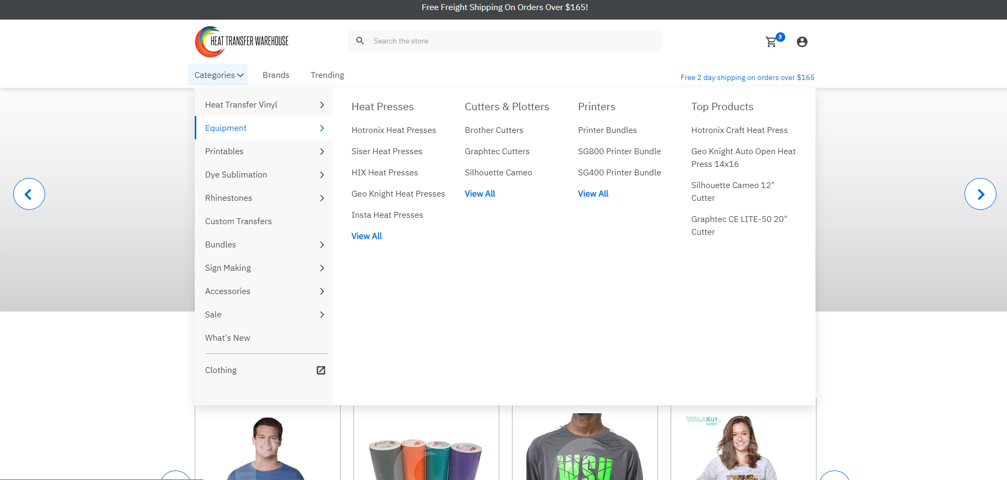Screen dimensions: 1007x480
Task: Click Printers column heading
Action: pyautogui.click(x=597, y=106)
